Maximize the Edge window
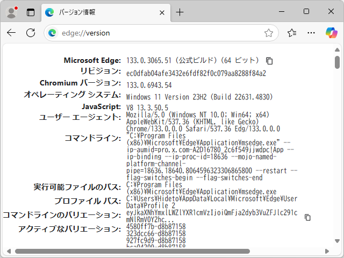The width and height of the screenshot is (344, 258). click(x=306, y=11)
